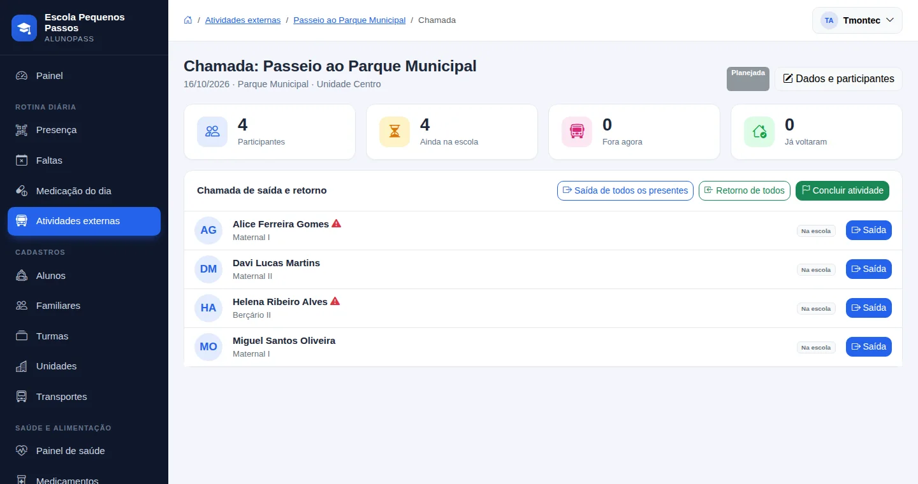Navigate to Medicação do dia
918x484 pixels.
click(x=84, y=191)
